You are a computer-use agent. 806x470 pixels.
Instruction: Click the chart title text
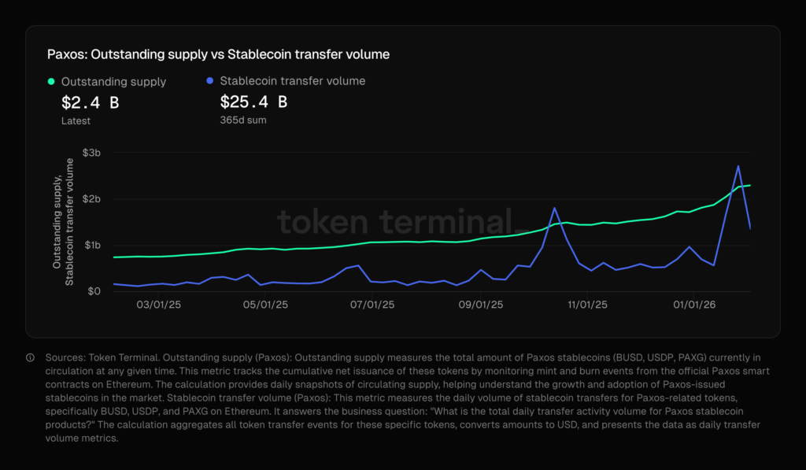pos(218,54)
